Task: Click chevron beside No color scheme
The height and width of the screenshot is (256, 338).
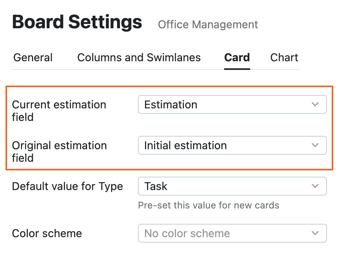Action: [x=315, y=234]
